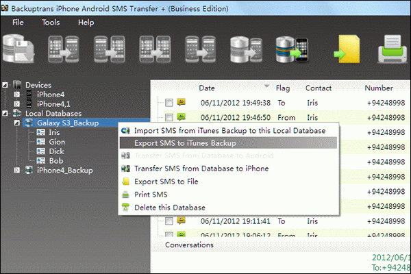This screenshot has height=274, width=411.
Task: Click the Contact column header
Action: coord(319,88)
